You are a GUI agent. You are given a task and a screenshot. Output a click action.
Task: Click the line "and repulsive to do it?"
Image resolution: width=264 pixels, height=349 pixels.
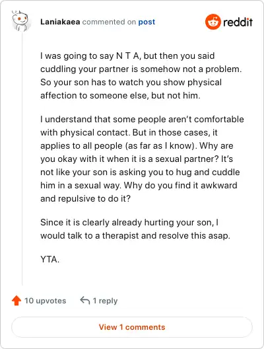point(85,198)
